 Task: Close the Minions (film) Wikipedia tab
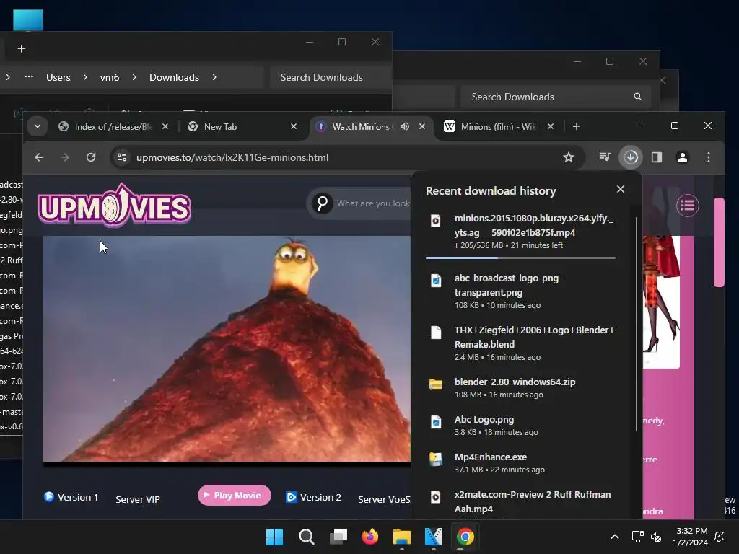pyautogui.click(x=551, y=126)
